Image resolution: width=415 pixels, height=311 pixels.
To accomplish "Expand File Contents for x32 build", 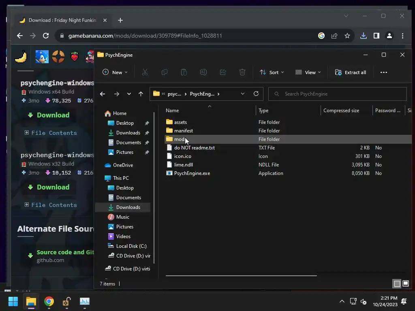I will pos(51,205).
